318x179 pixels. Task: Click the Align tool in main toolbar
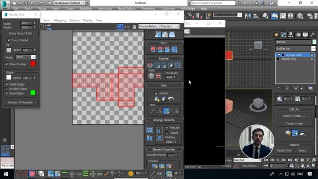(x=256, y=15)
